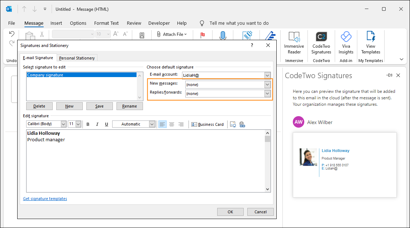Align signature text left
This screenshot has width=410, height=228.
tap(162, 124)
